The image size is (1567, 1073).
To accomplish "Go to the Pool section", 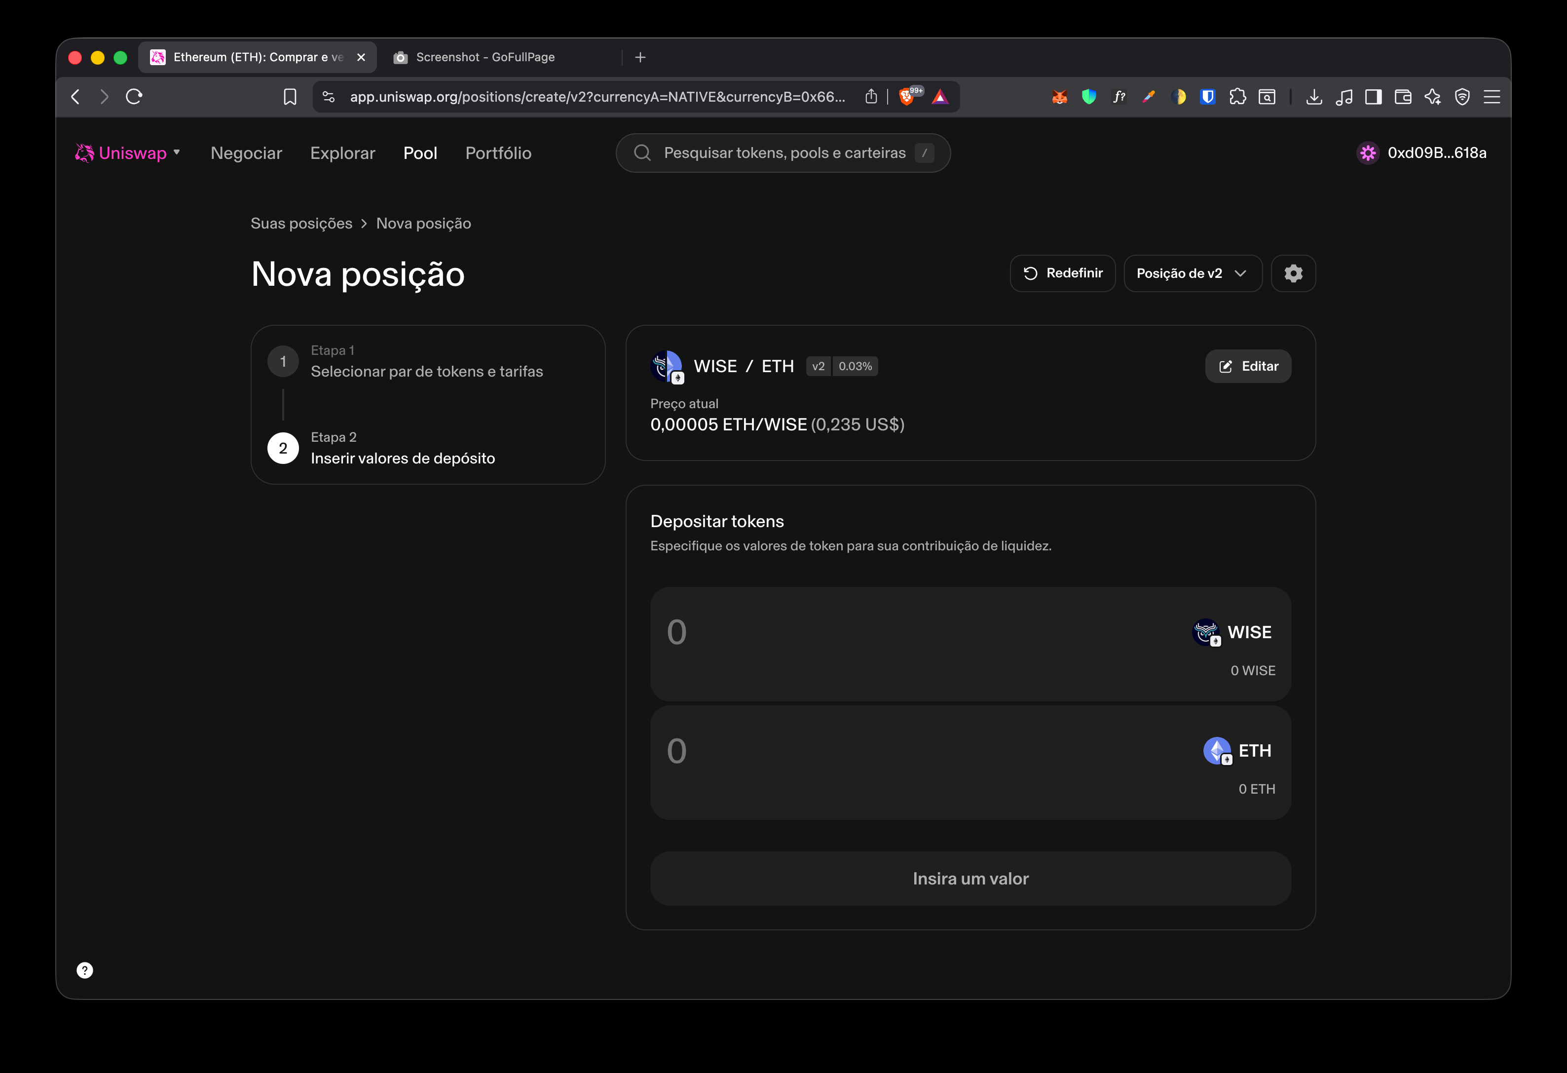I will tap(420, 153).
